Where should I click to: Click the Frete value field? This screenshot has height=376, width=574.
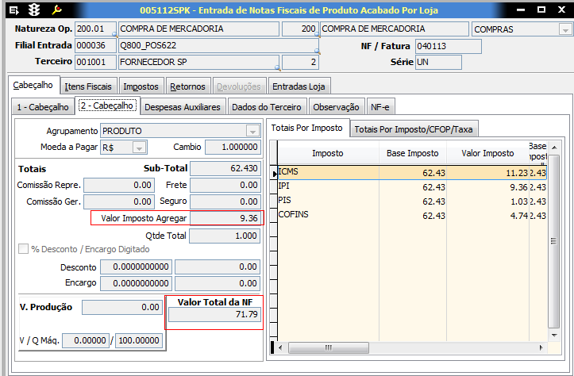point(225,186)
